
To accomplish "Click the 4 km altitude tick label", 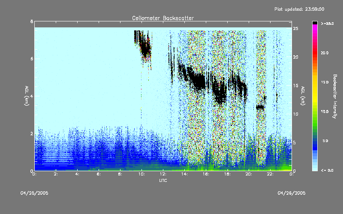I will 32,96.
